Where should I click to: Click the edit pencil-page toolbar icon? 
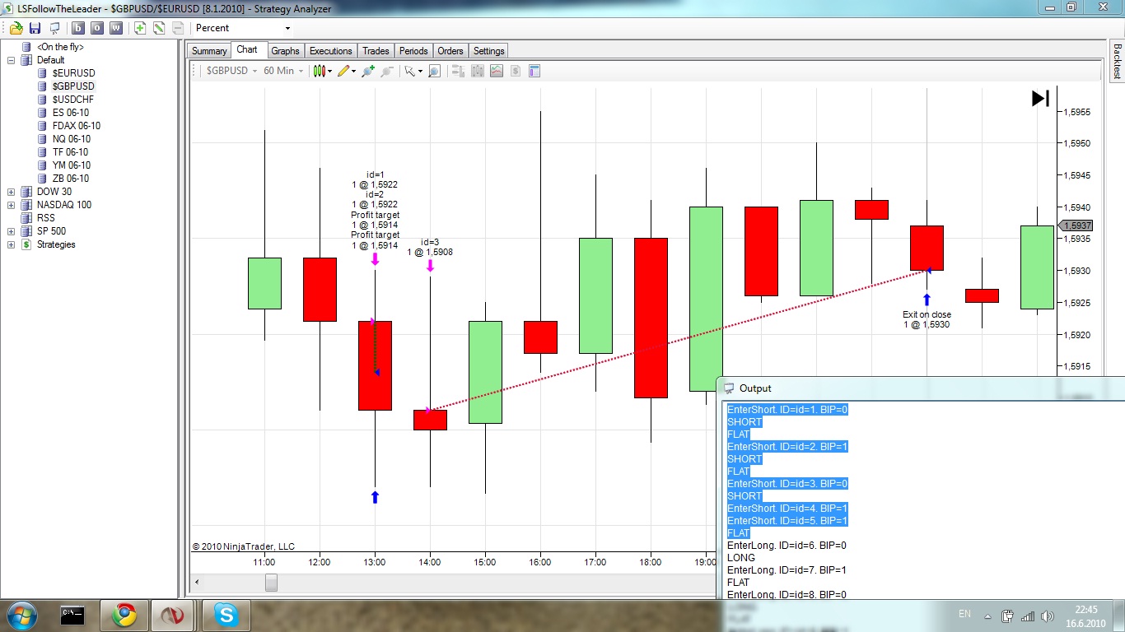[159, 28]
